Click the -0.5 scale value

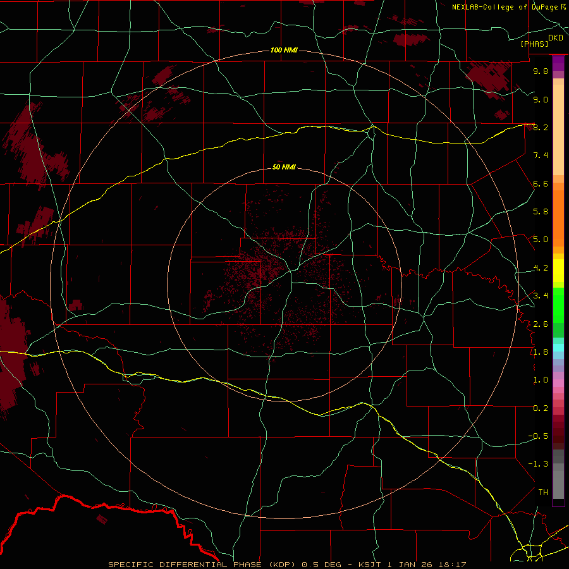[538, 436]
